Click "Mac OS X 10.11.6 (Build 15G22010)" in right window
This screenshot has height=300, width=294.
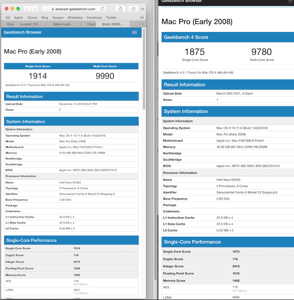coord(242,128)
